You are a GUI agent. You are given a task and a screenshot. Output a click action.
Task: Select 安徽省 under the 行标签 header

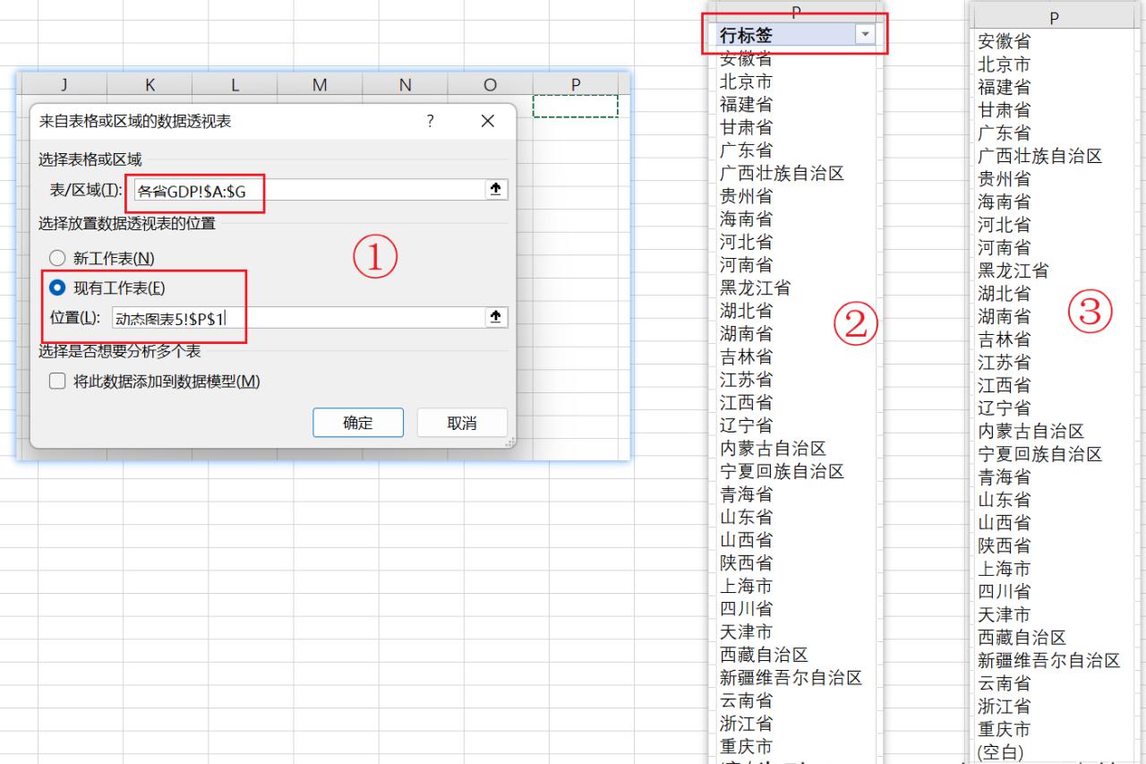click(x=746, y=59)
